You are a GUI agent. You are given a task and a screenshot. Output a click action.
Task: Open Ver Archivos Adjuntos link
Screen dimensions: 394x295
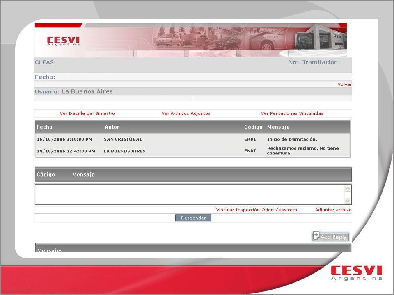click(186, 113)
